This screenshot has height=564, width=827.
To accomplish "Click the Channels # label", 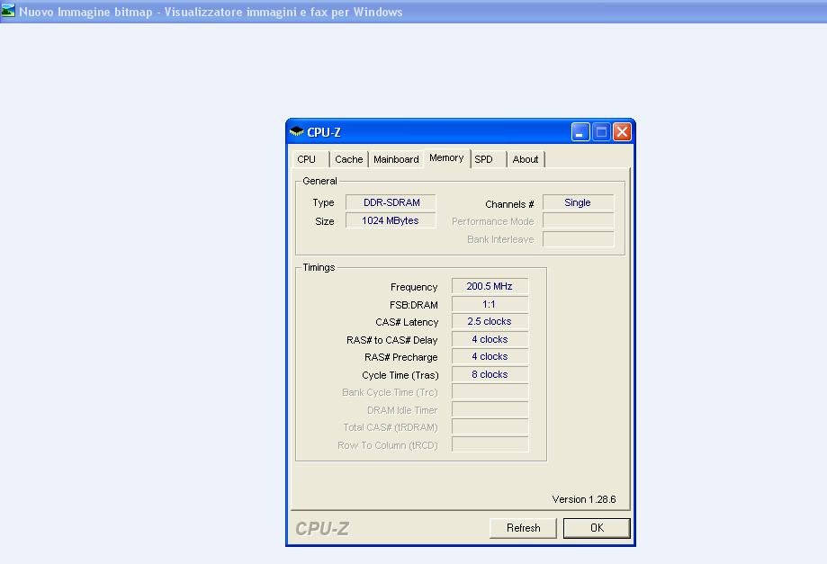I will [509, 204].
